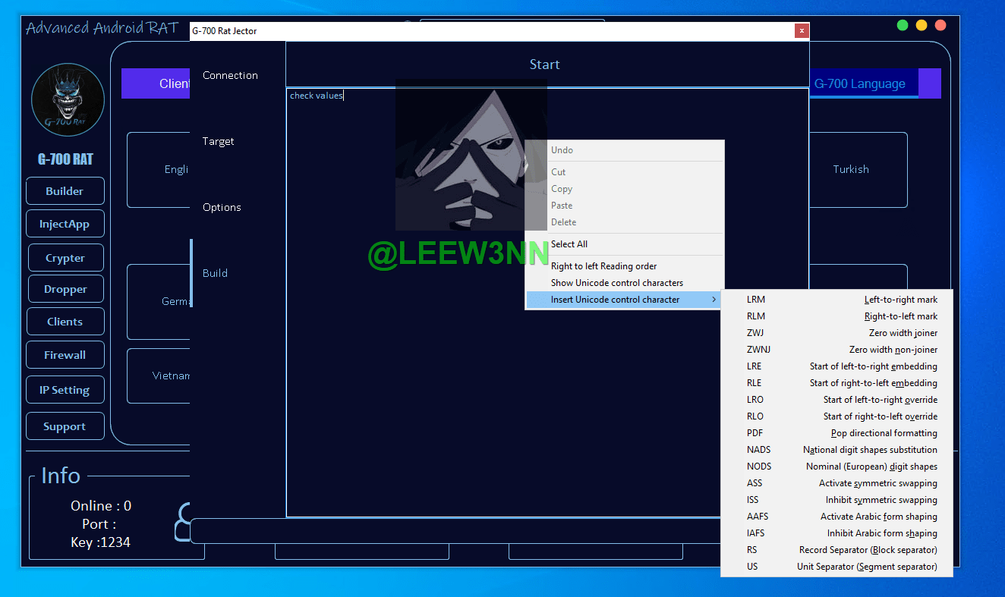Image resolution: width=1005 pixels, height=597 pixels.
Task: Insert ZWJ Zero width joiner character
Action: pos(836,333)
